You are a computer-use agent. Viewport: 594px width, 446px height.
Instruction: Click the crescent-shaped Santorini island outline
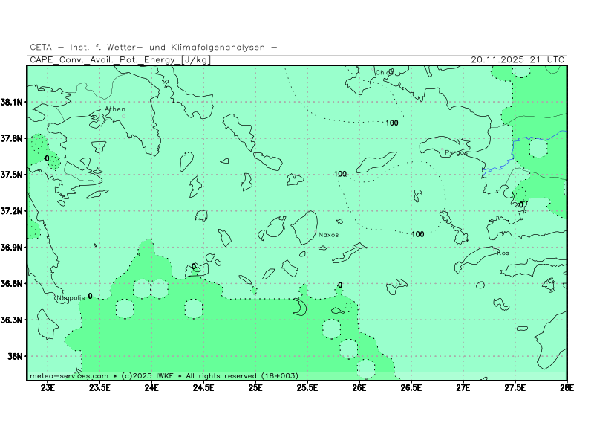[299, 306]
